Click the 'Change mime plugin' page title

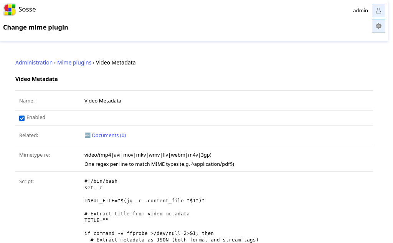pyautogui.click(x=36, y=27)
